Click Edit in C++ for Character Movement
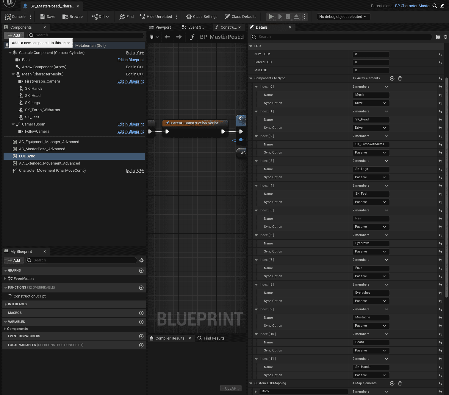 click(x=135, y=171)
